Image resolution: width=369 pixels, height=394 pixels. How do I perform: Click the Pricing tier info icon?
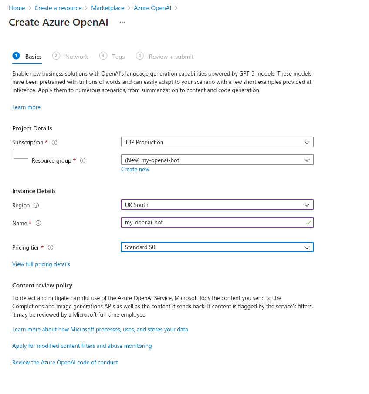[51, 247]
